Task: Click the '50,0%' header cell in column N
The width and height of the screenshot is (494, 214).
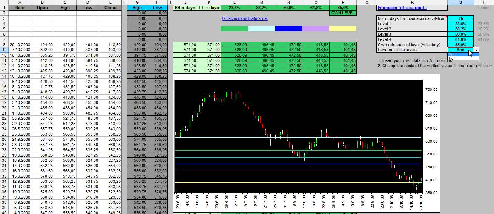Action: (x=288, y=8)
